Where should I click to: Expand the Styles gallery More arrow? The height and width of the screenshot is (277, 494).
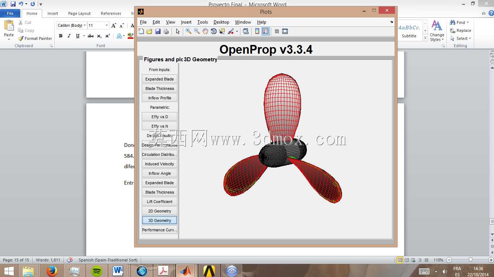pos(425,38)
